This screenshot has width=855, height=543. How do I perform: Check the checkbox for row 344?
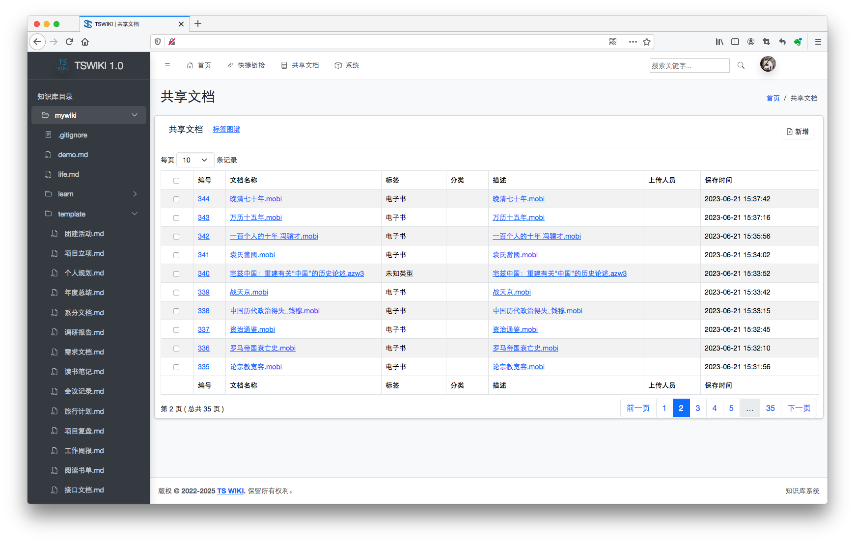coord(177,199)
